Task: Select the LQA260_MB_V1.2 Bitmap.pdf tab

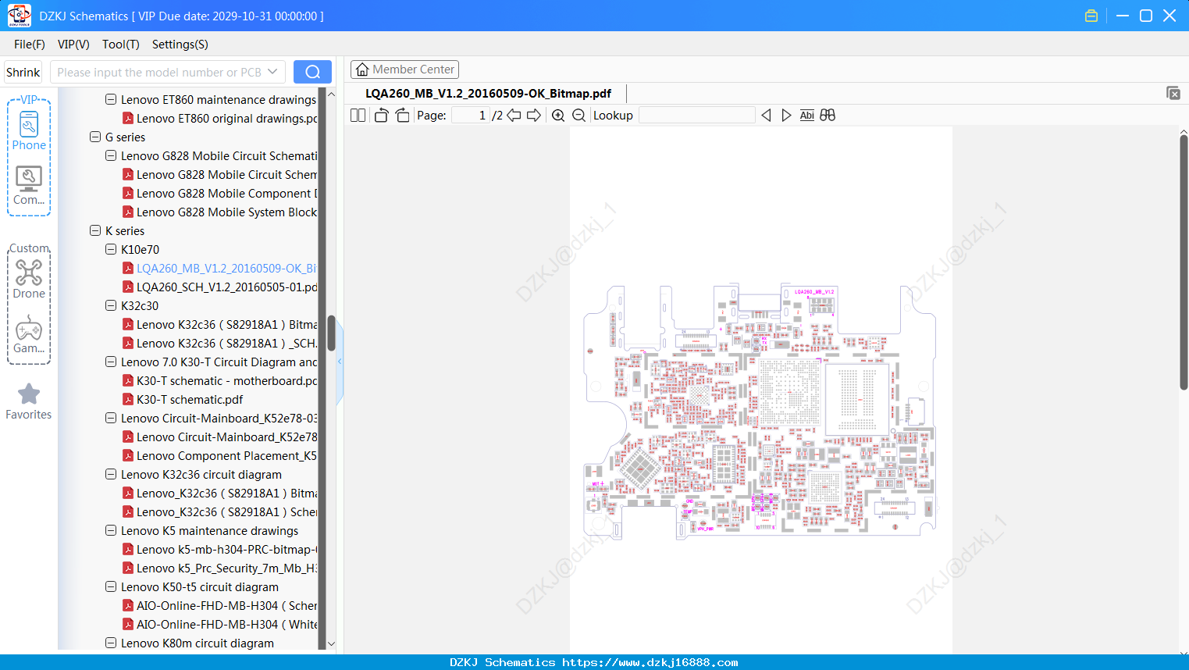Action: (x=488, y=93)
